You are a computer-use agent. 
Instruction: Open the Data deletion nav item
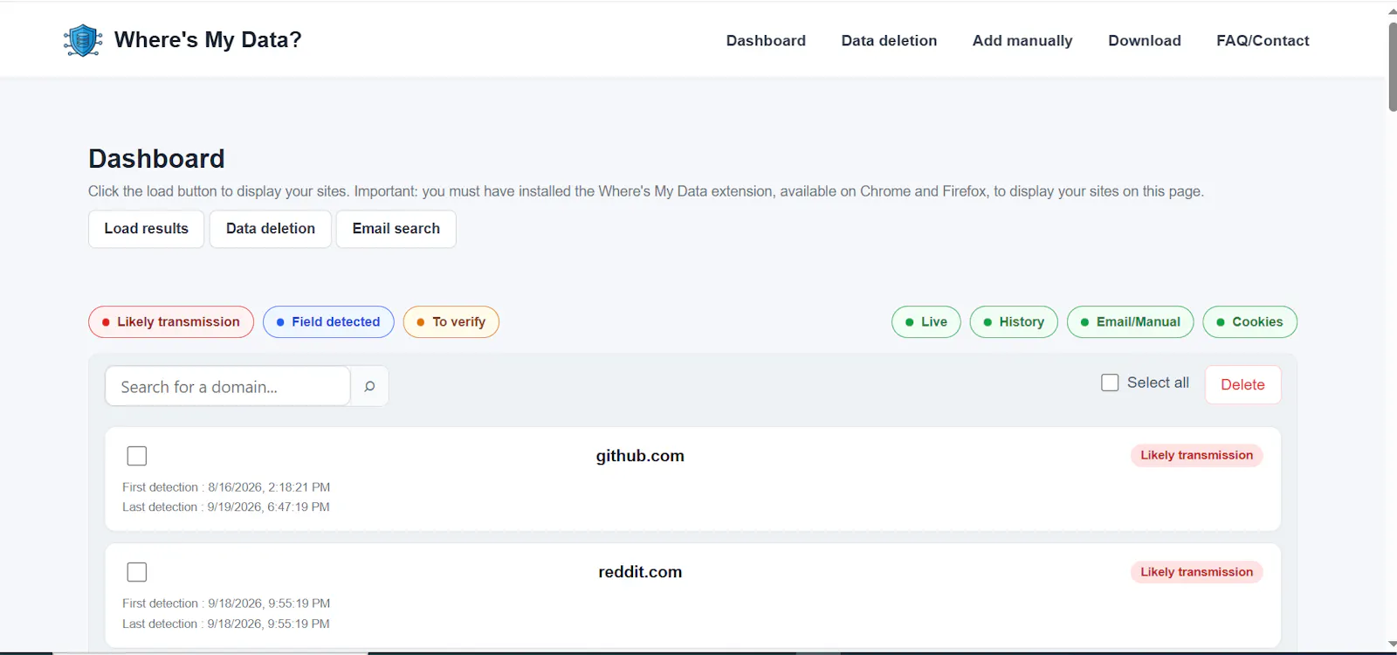tap(889, 40)
